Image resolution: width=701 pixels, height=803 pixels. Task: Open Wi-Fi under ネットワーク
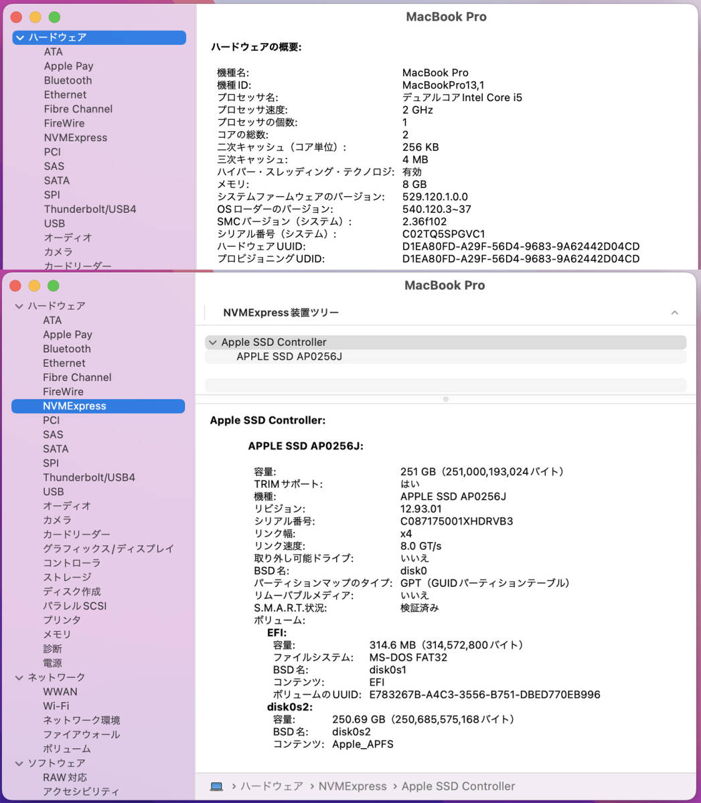tap(56, 706)
